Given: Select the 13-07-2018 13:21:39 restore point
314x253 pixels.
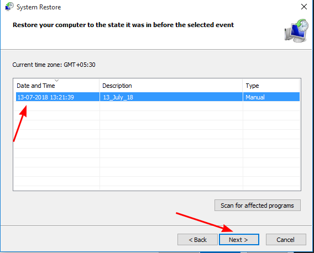Looking at the screenshot, I should (158, 97).
